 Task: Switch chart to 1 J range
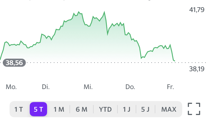[126, 109]
